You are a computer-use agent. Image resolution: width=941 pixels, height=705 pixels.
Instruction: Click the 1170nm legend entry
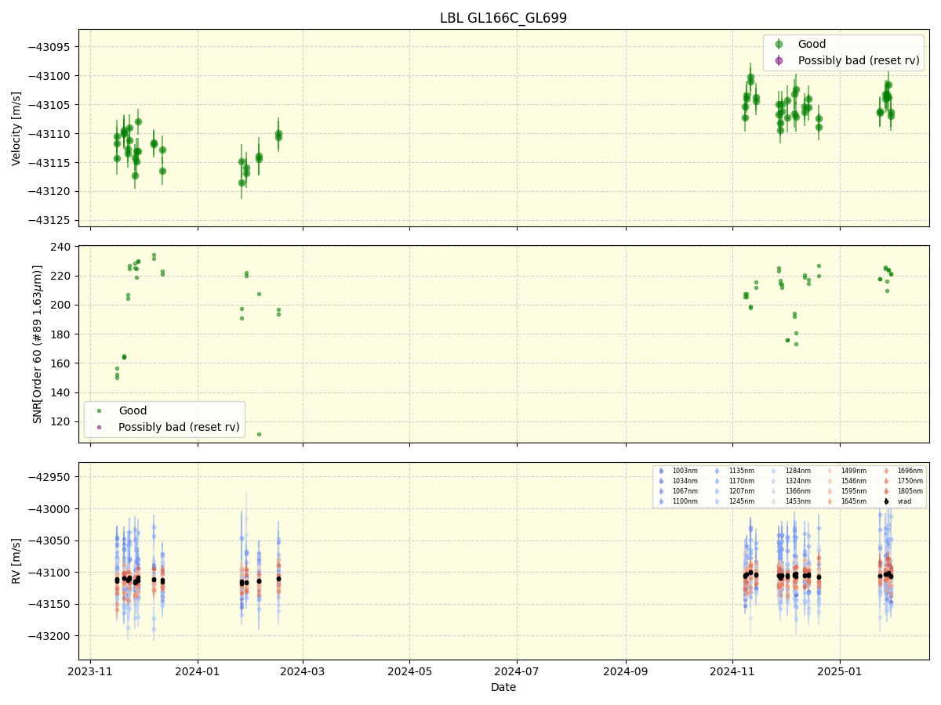tap(741, 481)
